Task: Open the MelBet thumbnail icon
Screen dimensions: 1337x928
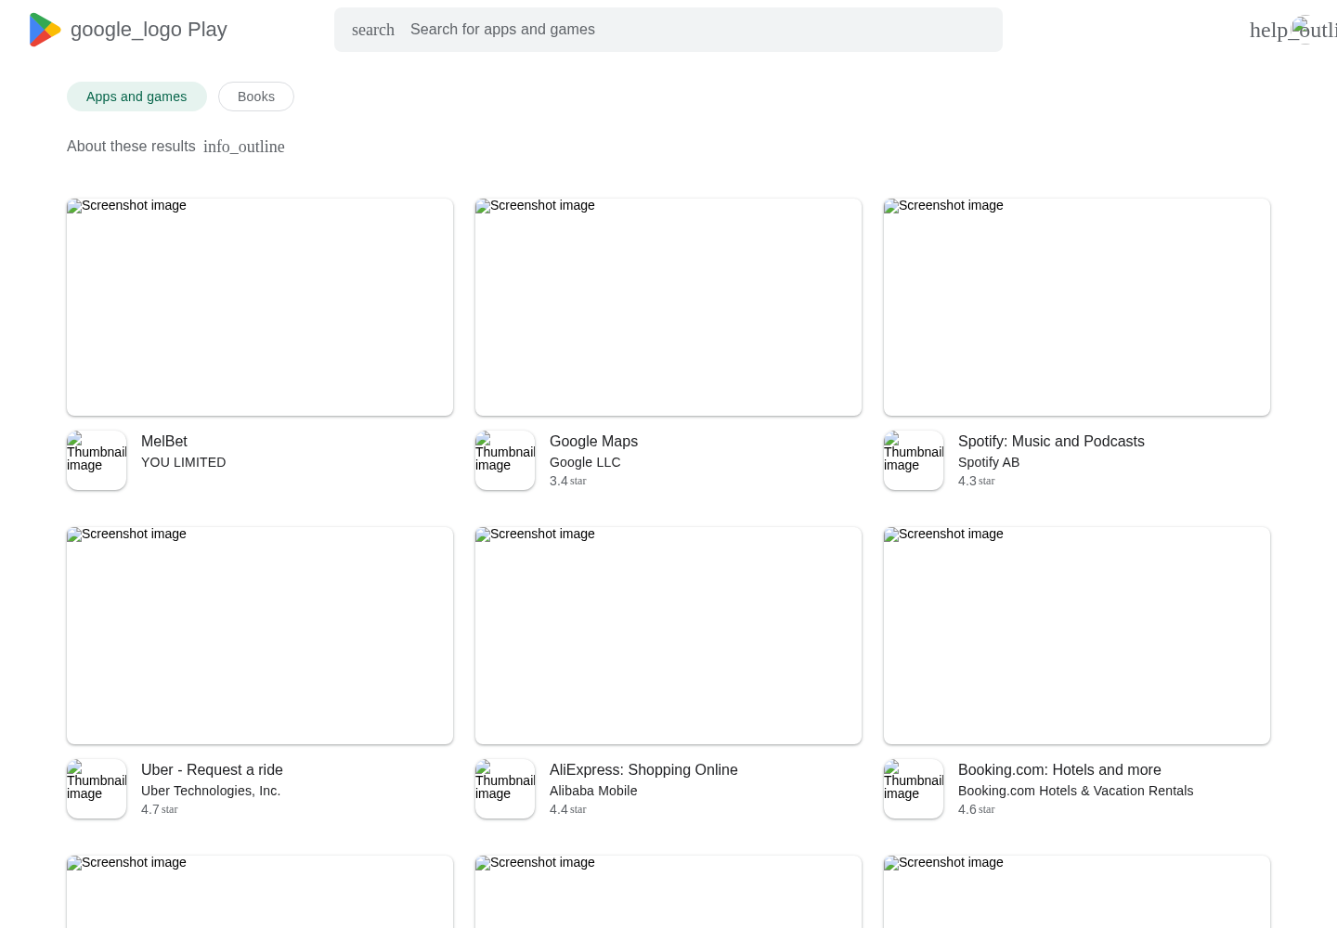Action: pyautogui.click(x=97, y=460)
